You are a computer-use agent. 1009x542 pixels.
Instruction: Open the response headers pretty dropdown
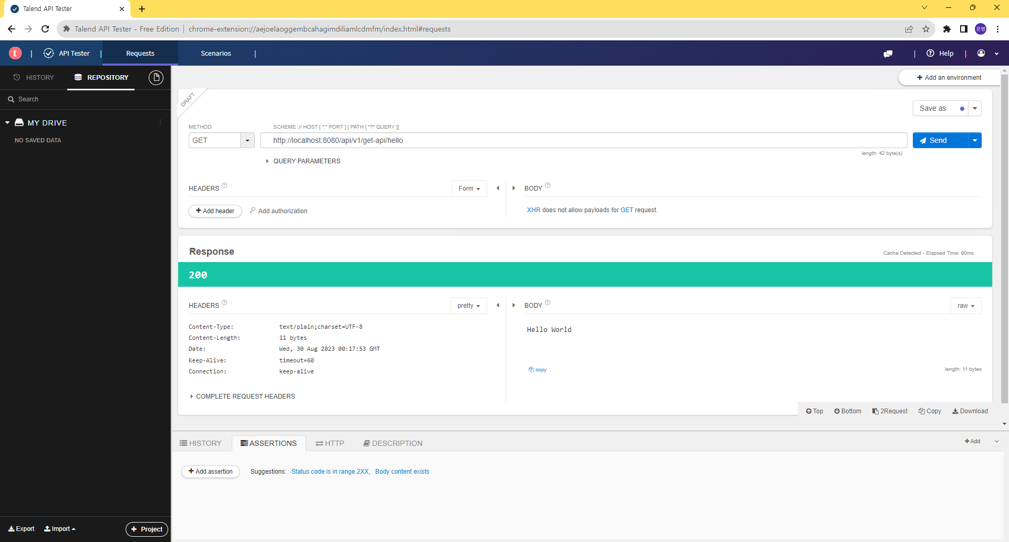coord(469,306)
